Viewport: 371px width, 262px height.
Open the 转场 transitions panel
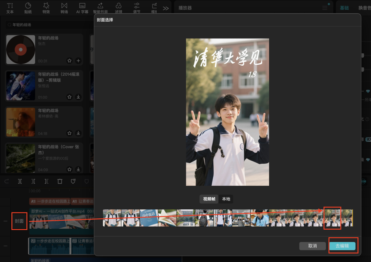point(64,8)
